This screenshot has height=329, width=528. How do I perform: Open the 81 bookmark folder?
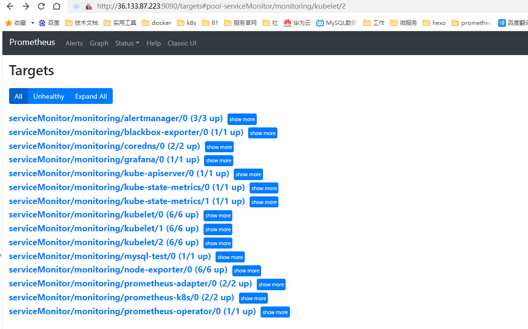(x=210, y=23)
